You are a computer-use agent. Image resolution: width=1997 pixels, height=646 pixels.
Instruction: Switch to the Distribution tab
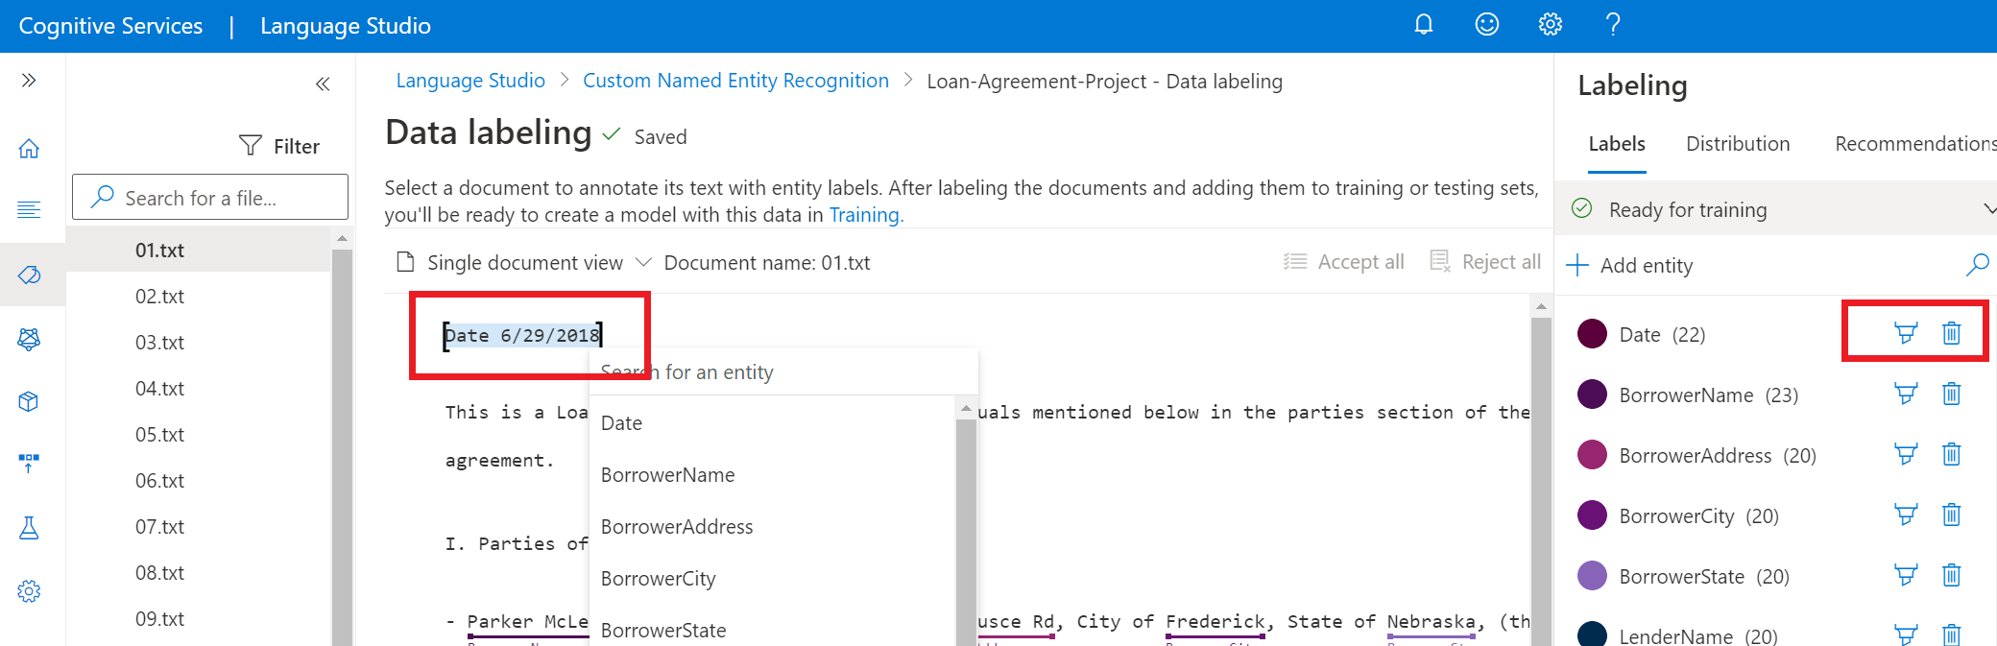point(1737,144)
